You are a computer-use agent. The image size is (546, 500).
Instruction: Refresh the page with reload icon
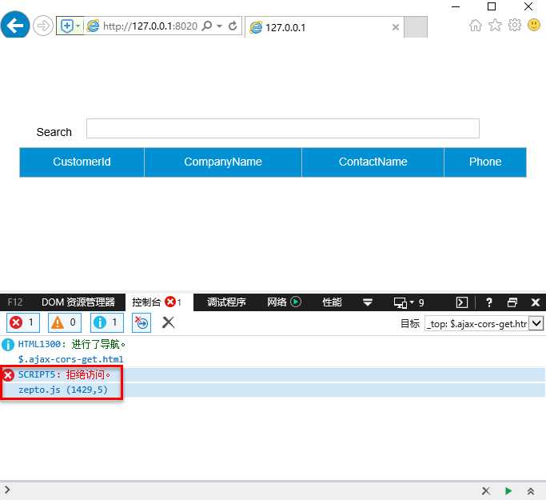tap(233, 26)
